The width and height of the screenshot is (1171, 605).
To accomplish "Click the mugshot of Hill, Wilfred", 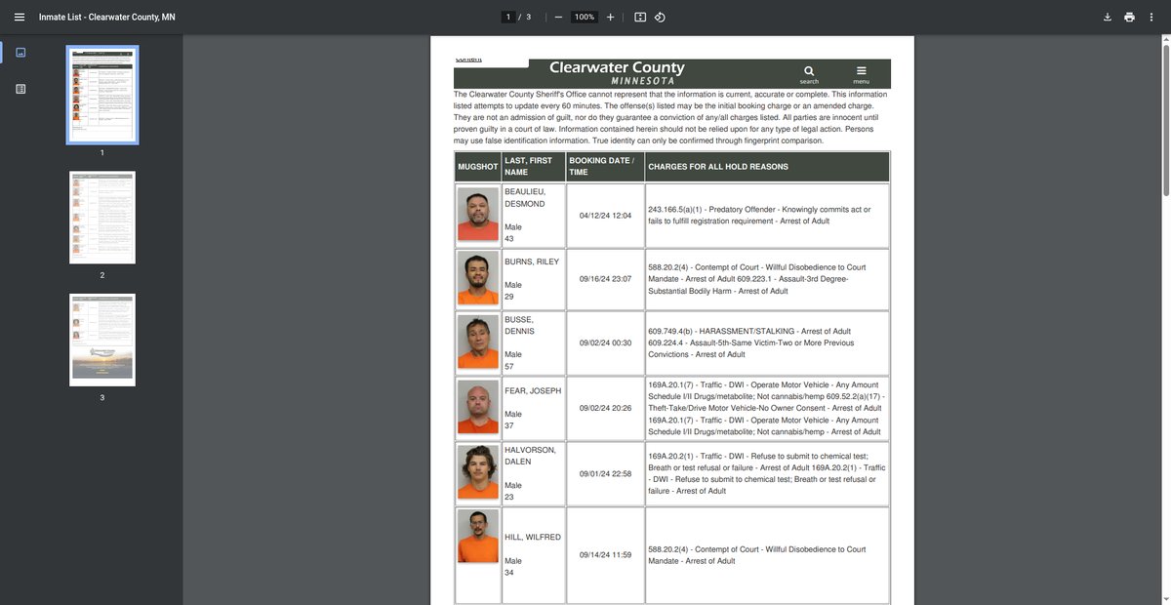I will (478, 537).
